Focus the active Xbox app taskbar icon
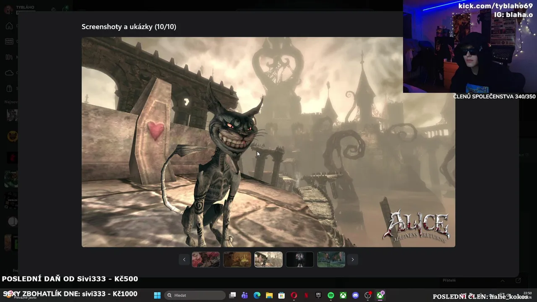Screen dimensions: 537x302 [380, 295]
